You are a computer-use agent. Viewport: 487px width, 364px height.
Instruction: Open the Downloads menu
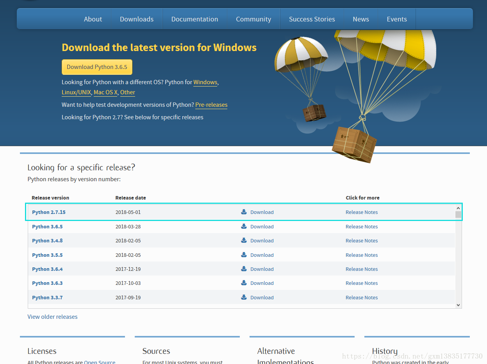(x=137, y=19)
